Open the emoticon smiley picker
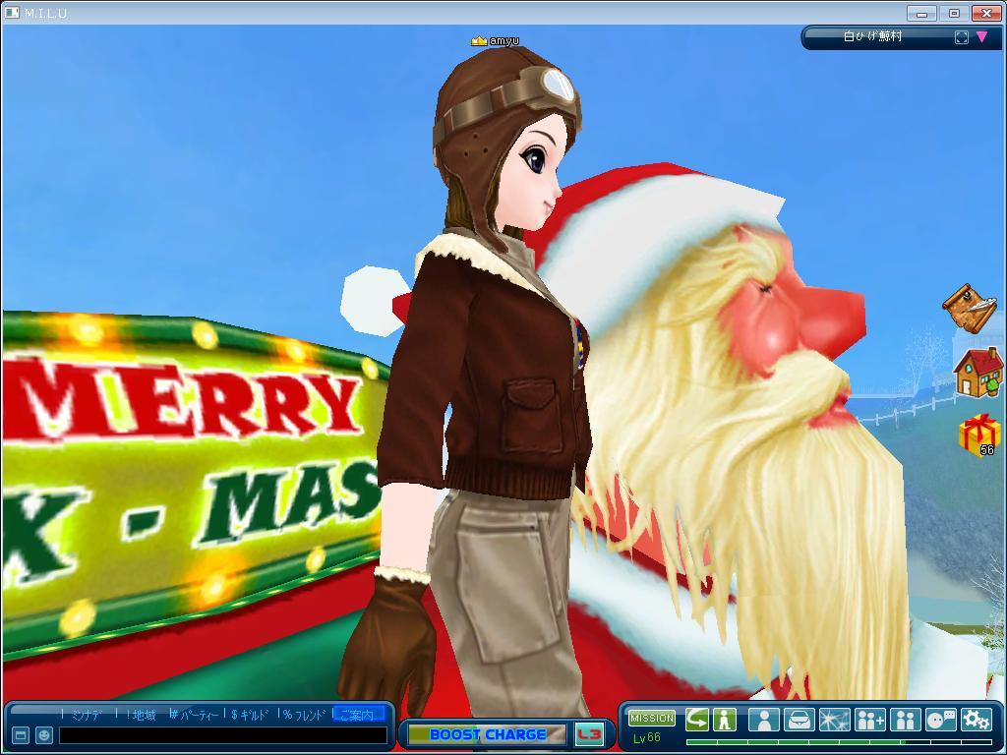The height and width of the screenshot is (755, 1007). pos(44,735)
